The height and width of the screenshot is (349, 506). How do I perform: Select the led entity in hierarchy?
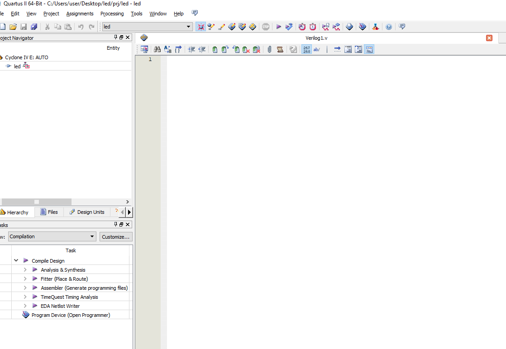tap(18, 66)
